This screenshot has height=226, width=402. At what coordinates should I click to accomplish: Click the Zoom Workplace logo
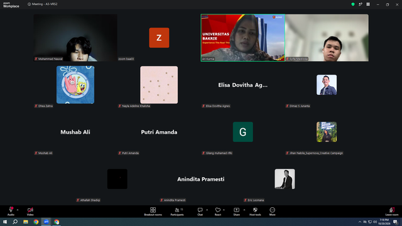tap(11, 5)
